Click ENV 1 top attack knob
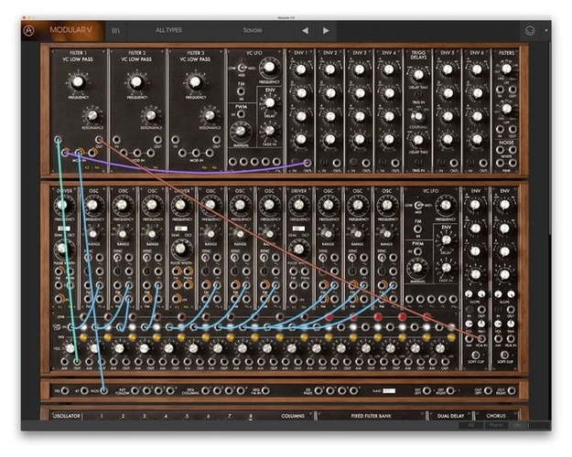 tap(301, 69)
